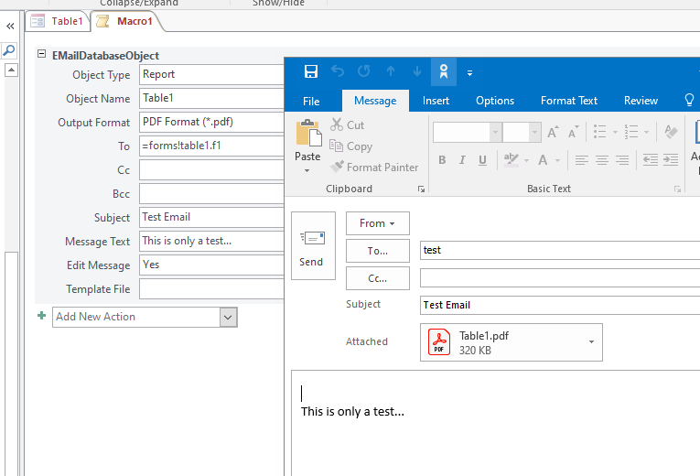Click the Next Item down arrow
The width and height of the screenshot is (700, 476).
pyautogui.click(x=417, y=71)
